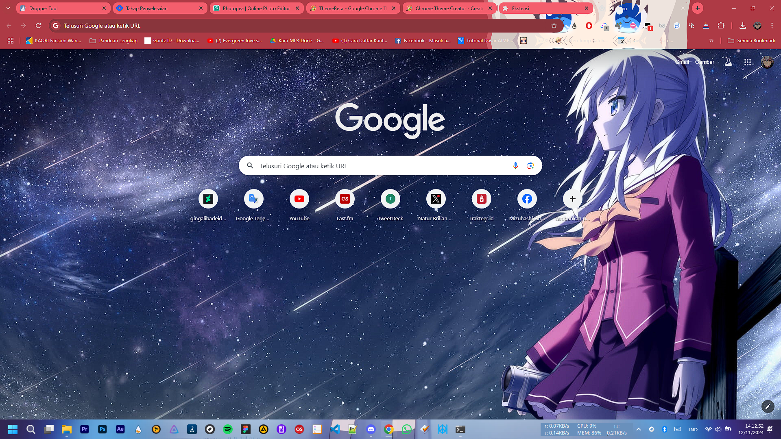Screen dimensions: 781x439
Task: Click the voice search microphone icon
Action: [515, 165]
